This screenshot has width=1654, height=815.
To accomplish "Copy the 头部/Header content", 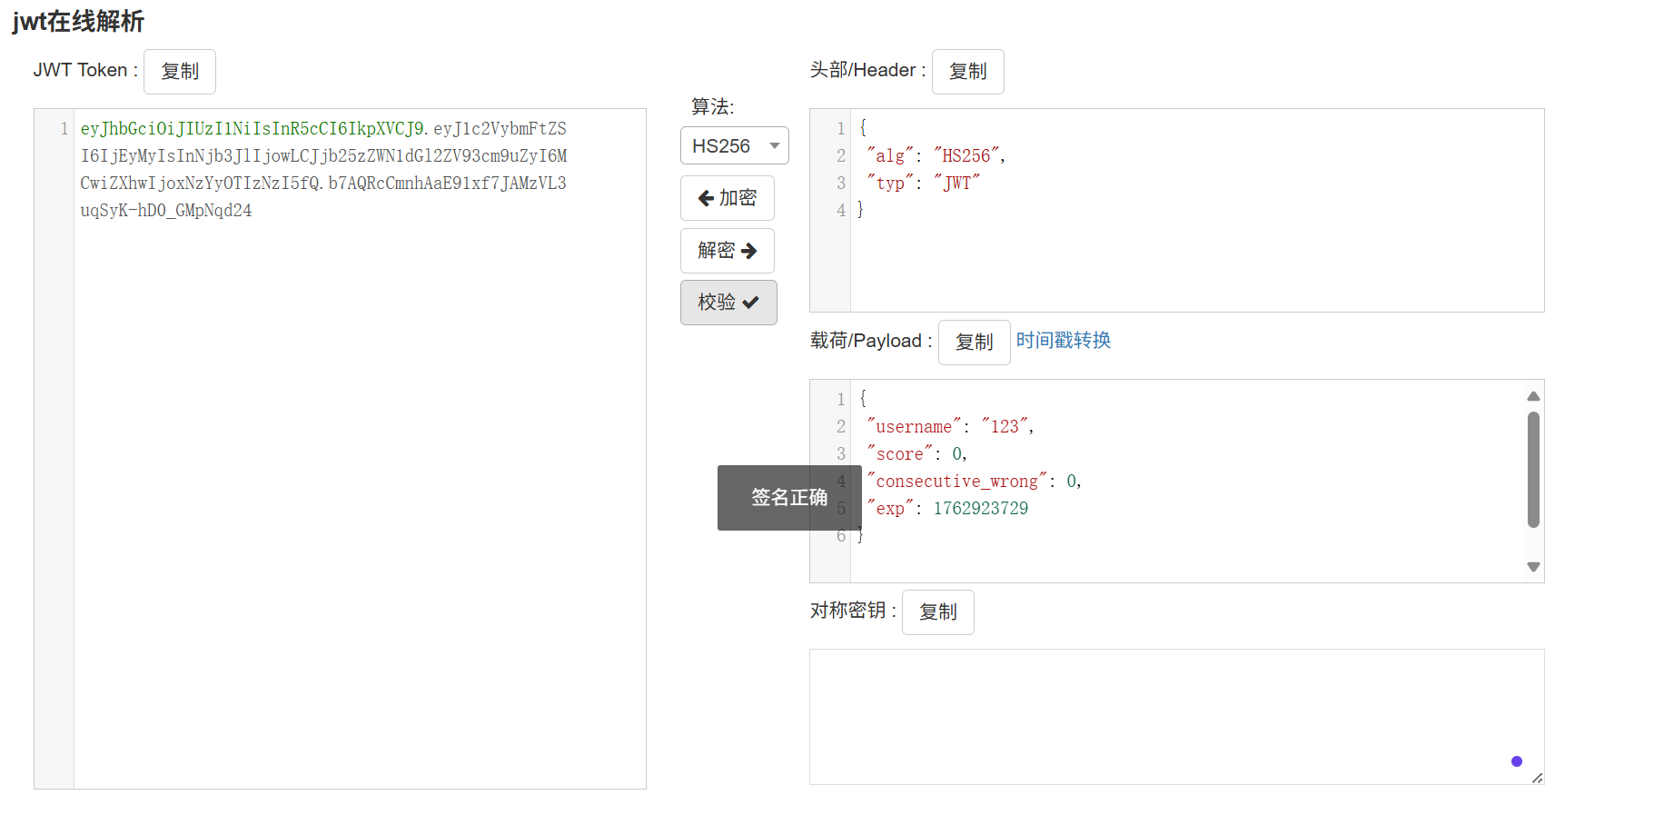I will pos(967,72).
